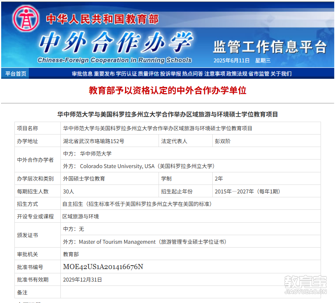Open 注意事项 menu item
Screen dimensions: 335x303
click(x=215, y=74)
